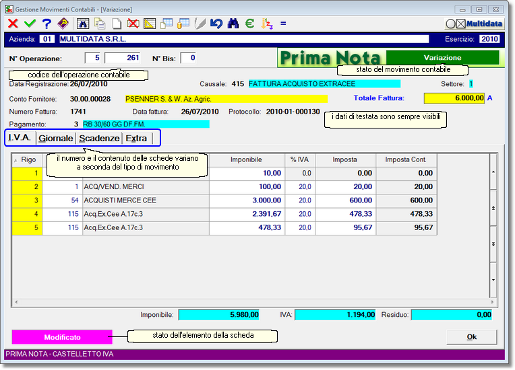This screenshot has height=370, width=515.
Task: Click the imposta value 600,00
Action: 346,200
